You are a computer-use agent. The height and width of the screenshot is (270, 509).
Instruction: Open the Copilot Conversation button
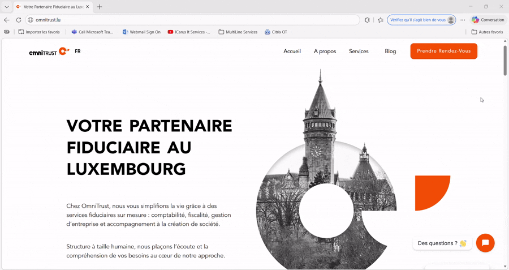488,20
